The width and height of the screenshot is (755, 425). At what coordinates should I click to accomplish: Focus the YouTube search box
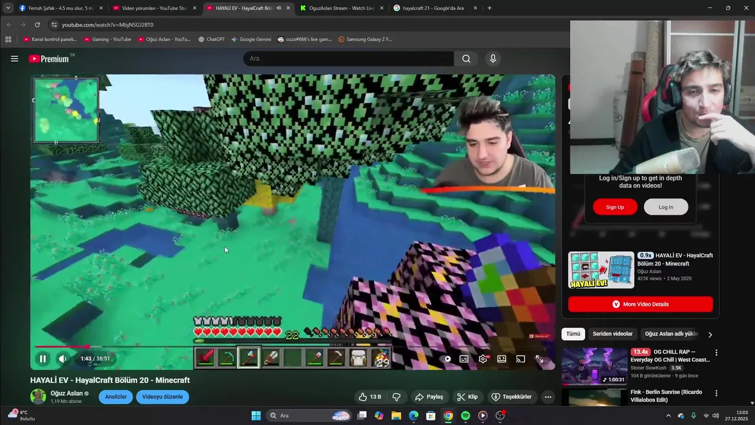pos(349,58)
